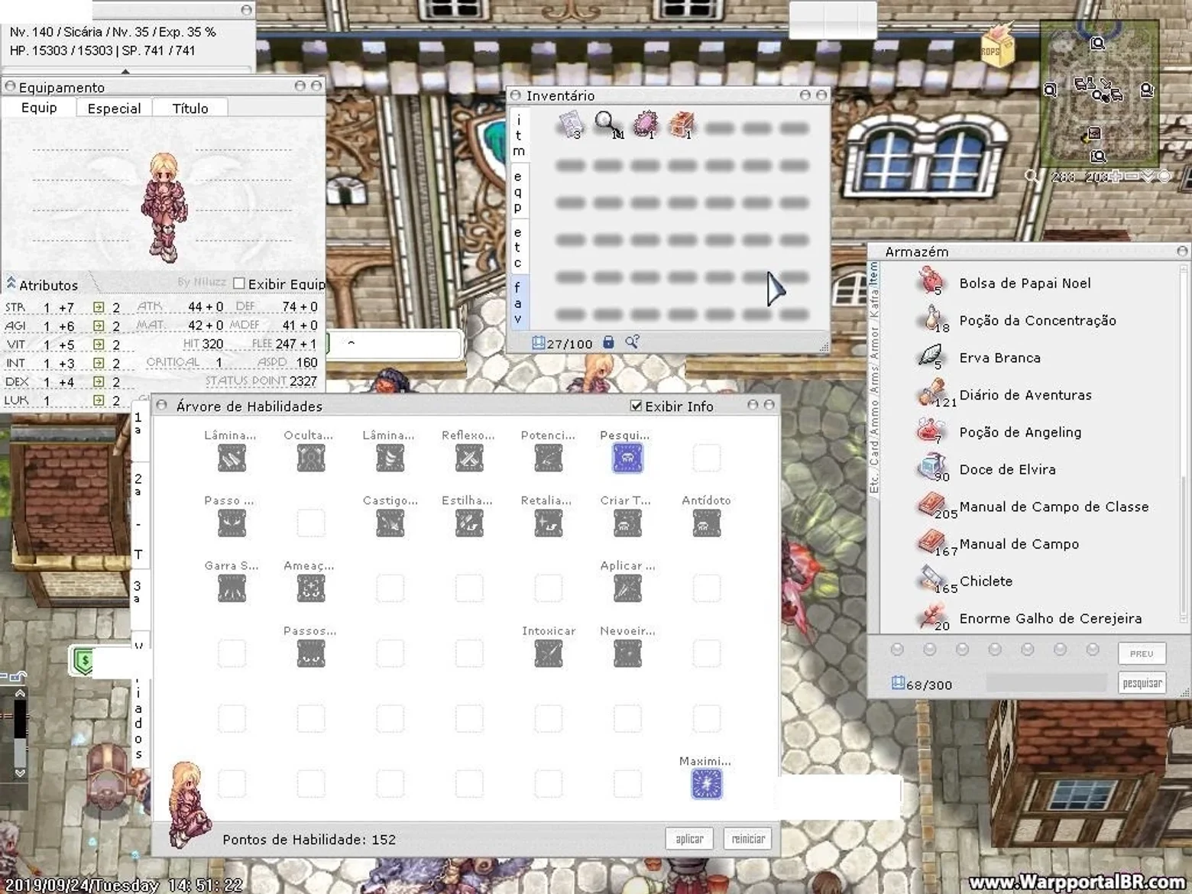Click the Antídoto skill icon
The width and height of the screenshot is (1192, 894).
(x=706, y=523)
